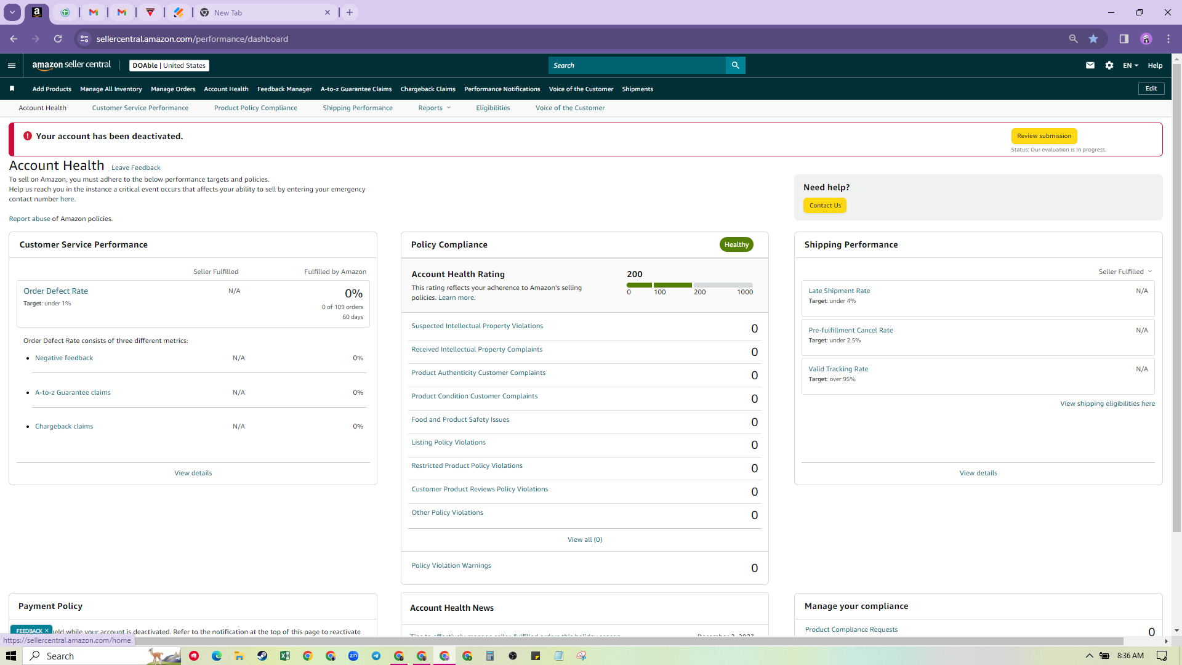Click the browser address bar URL

point(192,39)
